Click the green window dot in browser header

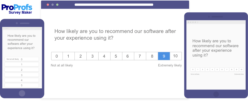pos(57,5)
